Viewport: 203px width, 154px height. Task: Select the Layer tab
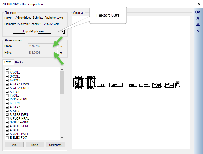(8, 62)
